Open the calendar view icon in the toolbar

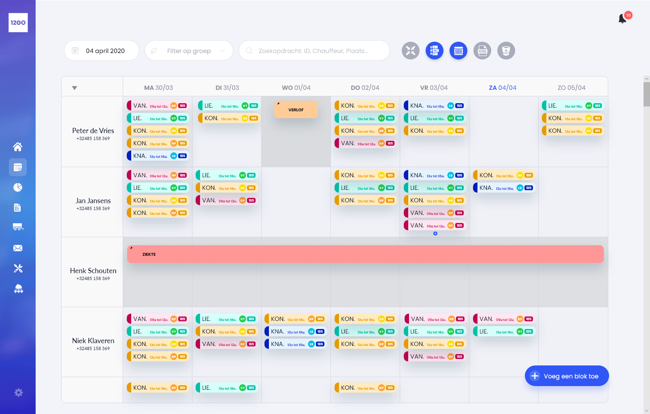[458, 51]
